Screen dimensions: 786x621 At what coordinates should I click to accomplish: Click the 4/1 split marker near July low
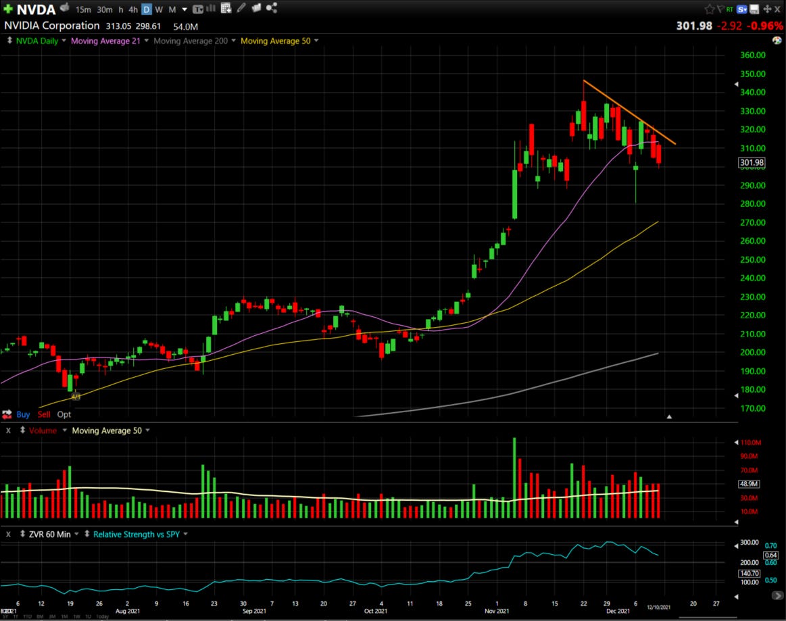coord(76,397)
